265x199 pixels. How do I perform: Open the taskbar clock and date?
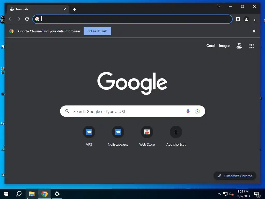coord(243,194)
